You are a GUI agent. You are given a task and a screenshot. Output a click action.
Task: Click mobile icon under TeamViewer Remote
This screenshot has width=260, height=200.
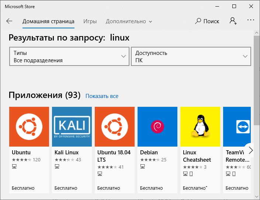click(x=234, y=174)
